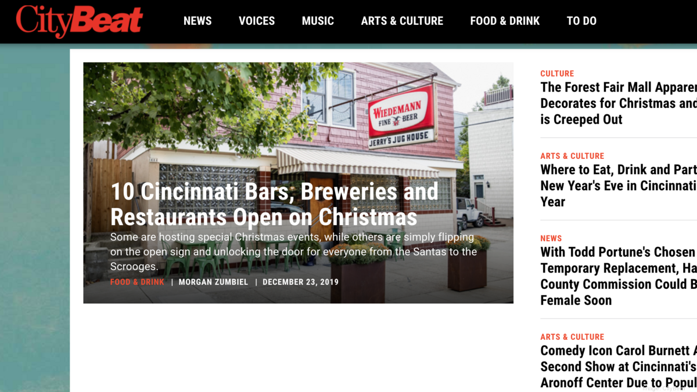Open author Morgan Zumbiel's page
Image resolution: width=697 pixels, height=392 pixels.
(213, 282)
